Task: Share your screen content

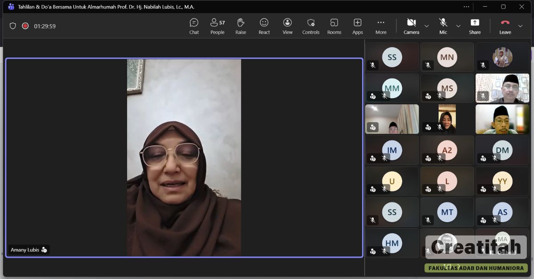Action: coord(475,26)
